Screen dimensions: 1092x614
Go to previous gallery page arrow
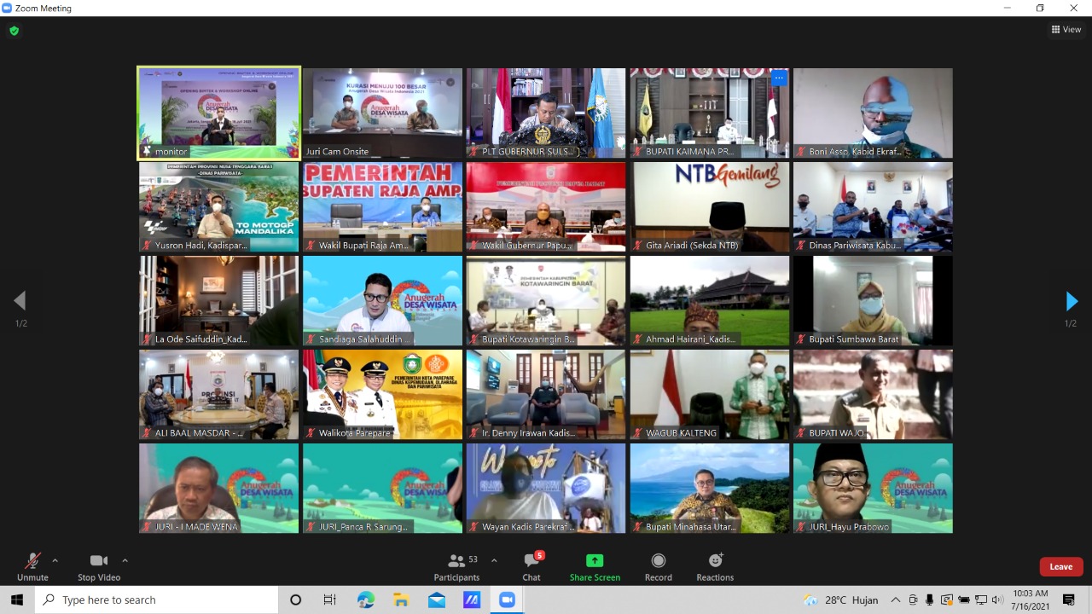20,300
